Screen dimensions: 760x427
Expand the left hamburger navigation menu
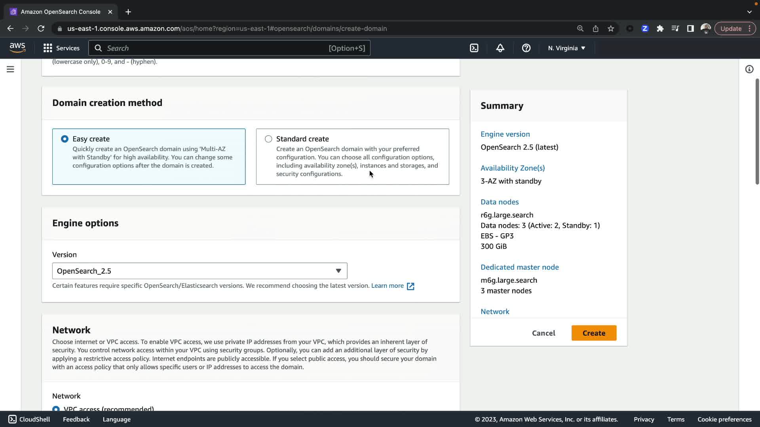point(10,70)
